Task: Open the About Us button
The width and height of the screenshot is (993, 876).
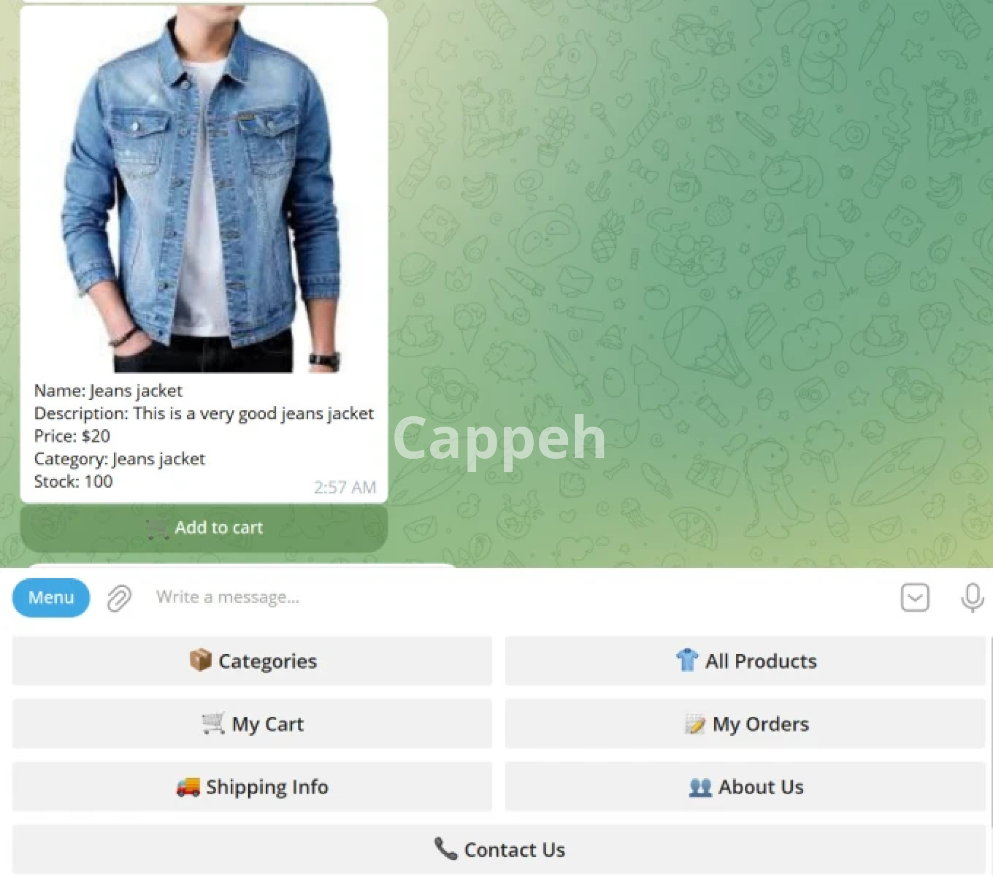Action: (745, 787)
